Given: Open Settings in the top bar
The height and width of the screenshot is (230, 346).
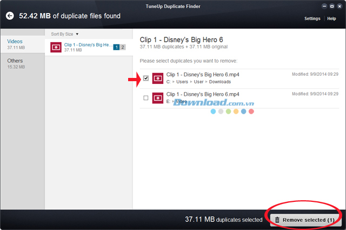Looking at the screenshot, I should pos(312,18).
